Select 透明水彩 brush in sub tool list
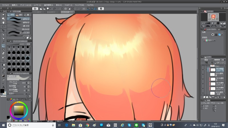This screenshot has height=128, width=228. [19, 22]
